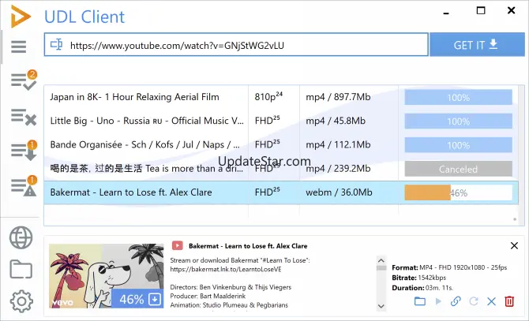The width and height of the screenshot is (529, 321).
Task: Click the GET IT download button
Action: coord(476,45)
